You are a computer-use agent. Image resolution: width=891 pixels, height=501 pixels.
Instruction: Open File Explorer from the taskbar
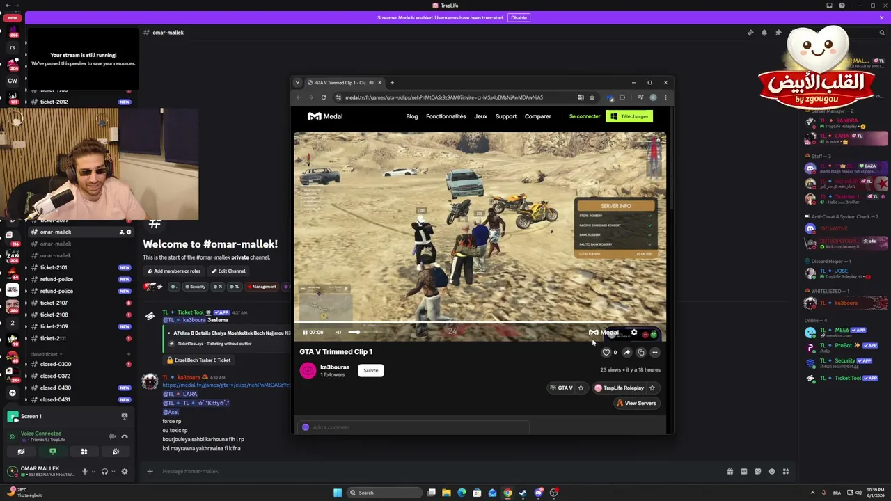click(x=446, y=493)
